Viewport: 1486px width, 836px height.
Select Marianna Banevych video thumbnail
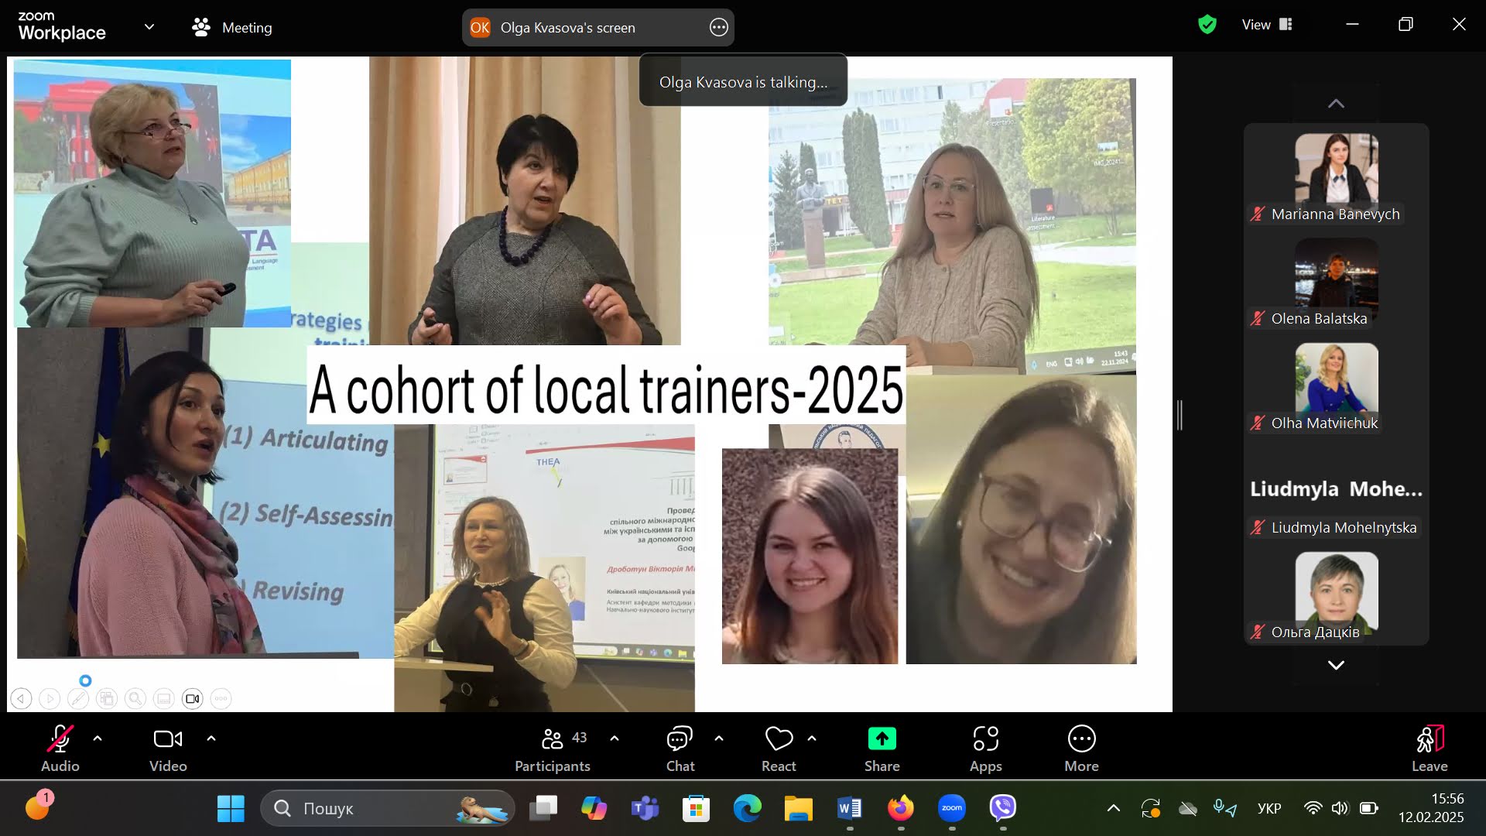[x=1336, y=169]
